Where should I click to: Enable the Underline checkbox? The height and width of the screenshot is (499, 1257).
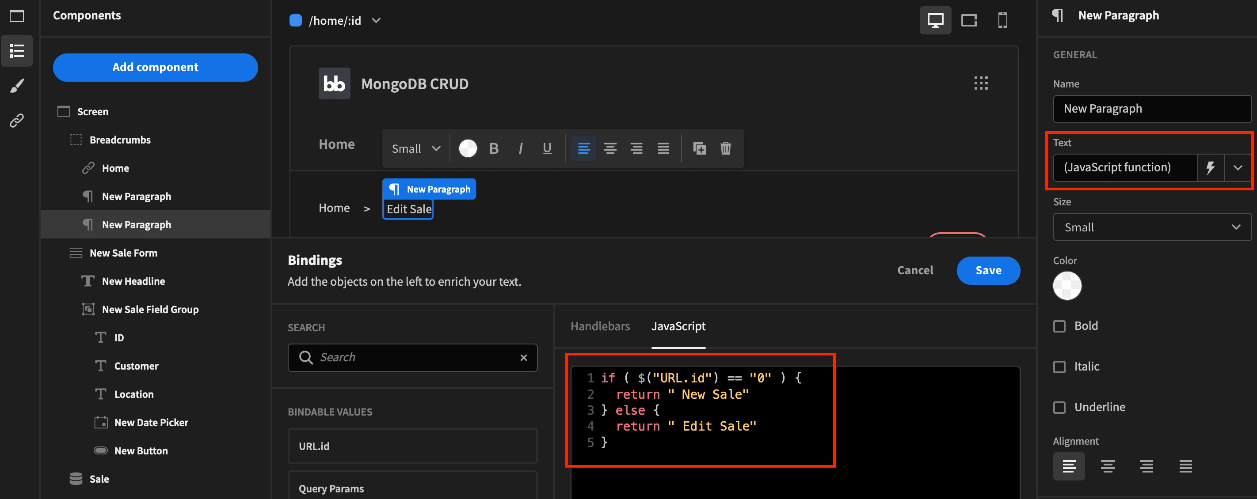[1059, 408]
